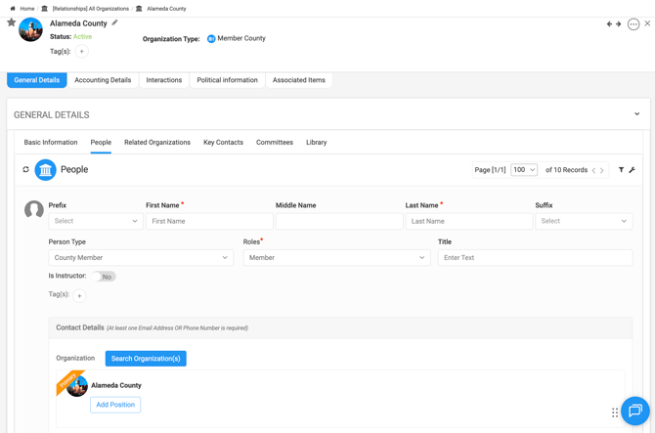655x433 pixels.
Task: Open the Roles dropdown
Action: pyautogui.click(x=336, y=258)
